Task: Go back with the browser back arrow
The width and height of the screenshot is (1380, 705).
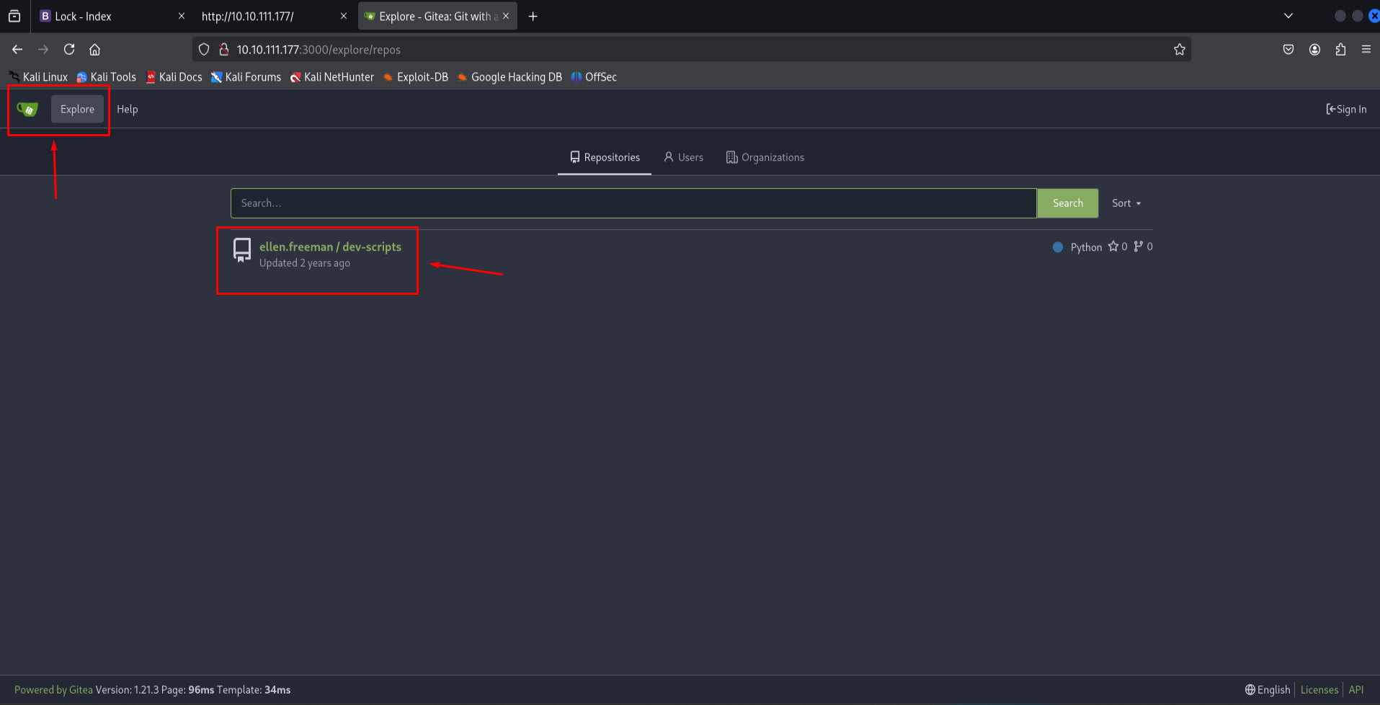Action: [x=17, y=50]
